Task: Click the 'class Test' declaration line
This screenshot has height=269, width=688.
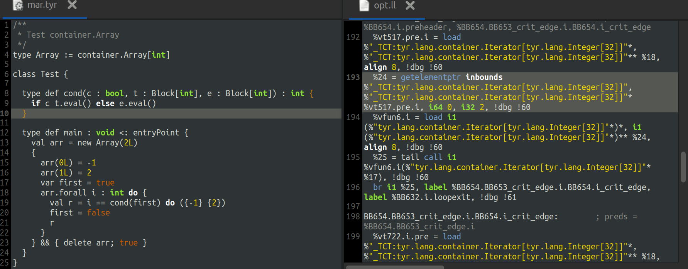Action: coord(40,74)
